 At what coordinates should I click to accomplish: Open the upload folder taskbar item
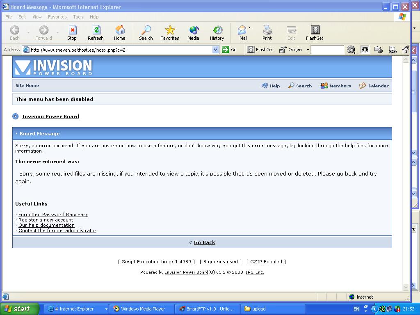click(x=273, y=309)
